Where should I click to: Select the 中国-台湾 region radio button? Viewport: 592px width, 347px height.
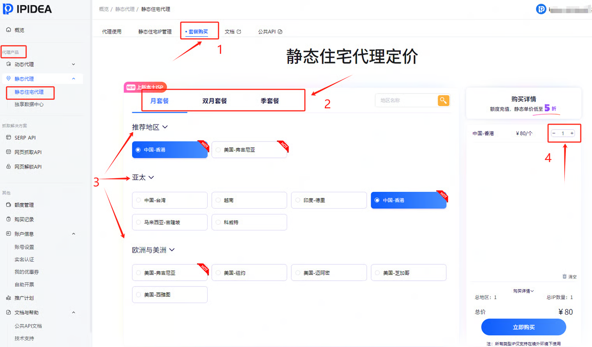(x=139, y=200)
